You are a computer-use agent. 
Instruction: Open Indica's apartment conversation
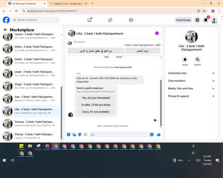click(x=30, y=49)
